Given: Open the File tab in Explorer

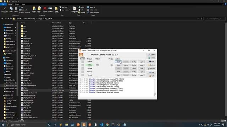Looking at the screenshot, I should click(3, 4).
